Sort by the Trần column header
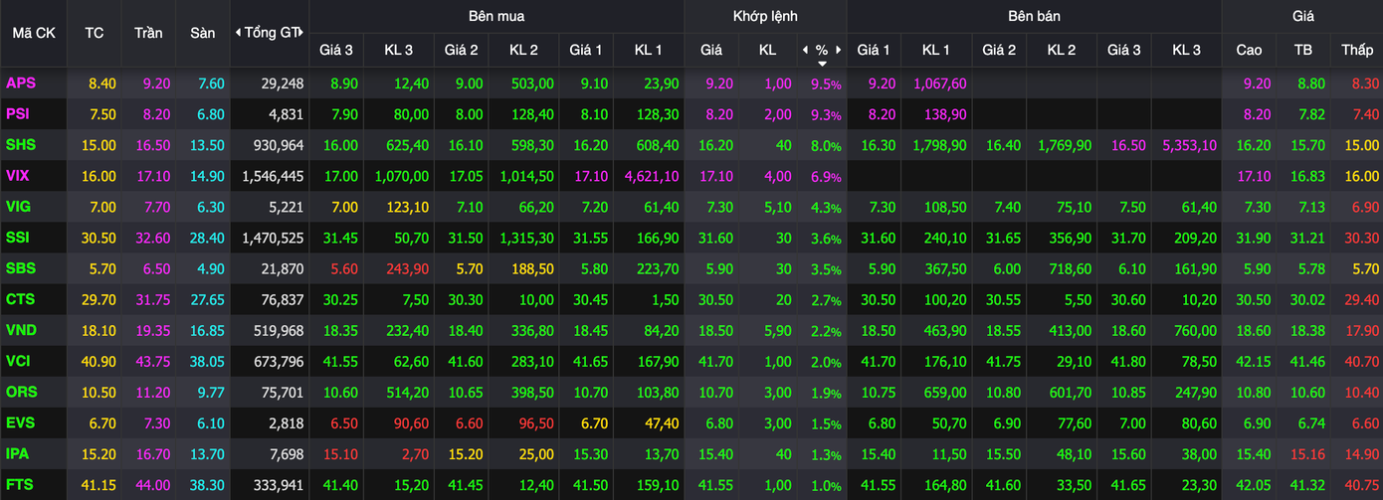The image size is (1383, 500). tap(148, 33)
